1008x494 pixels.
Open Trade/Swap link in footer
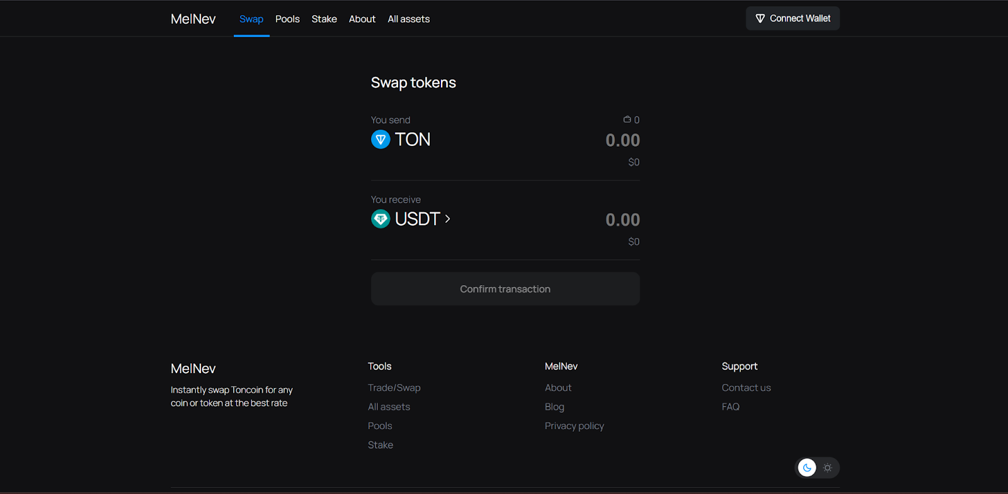[x=394, y=388]
